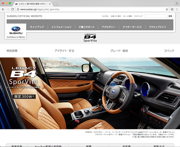Open the ラインアップ menu
This screenshot has width=180, height=147.
[x=37, y=27]
